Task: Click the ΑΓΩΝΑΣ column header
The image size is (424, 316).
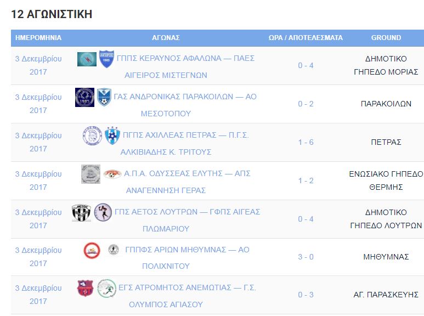Action: coord(166,38)
